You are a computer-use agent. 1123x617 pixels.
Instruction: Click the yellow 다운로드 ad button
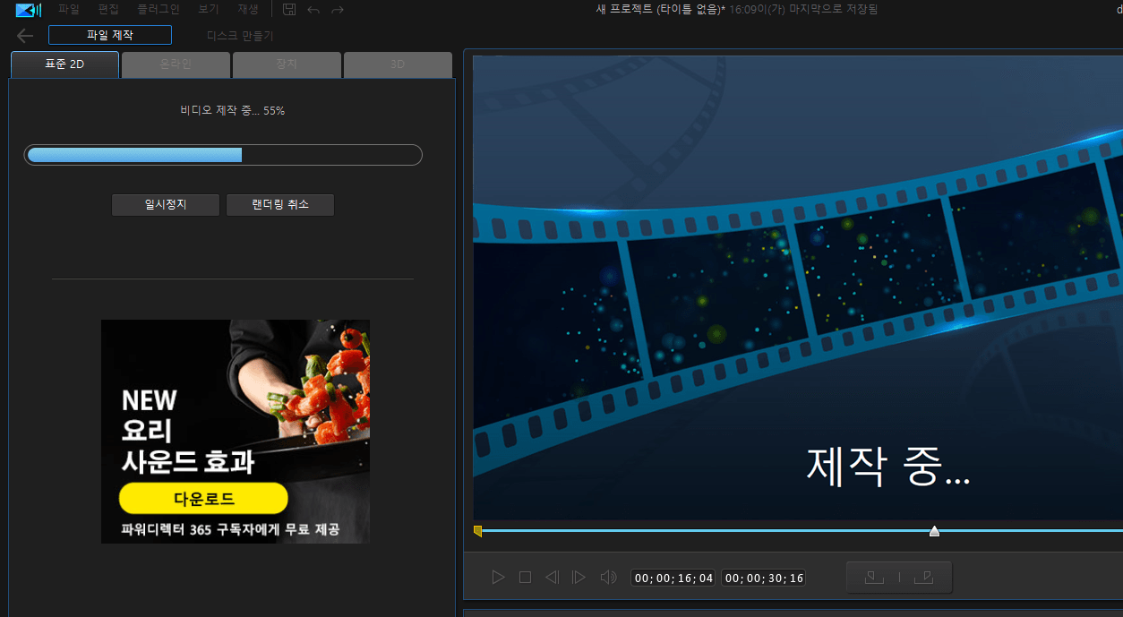tap(203, 499)
